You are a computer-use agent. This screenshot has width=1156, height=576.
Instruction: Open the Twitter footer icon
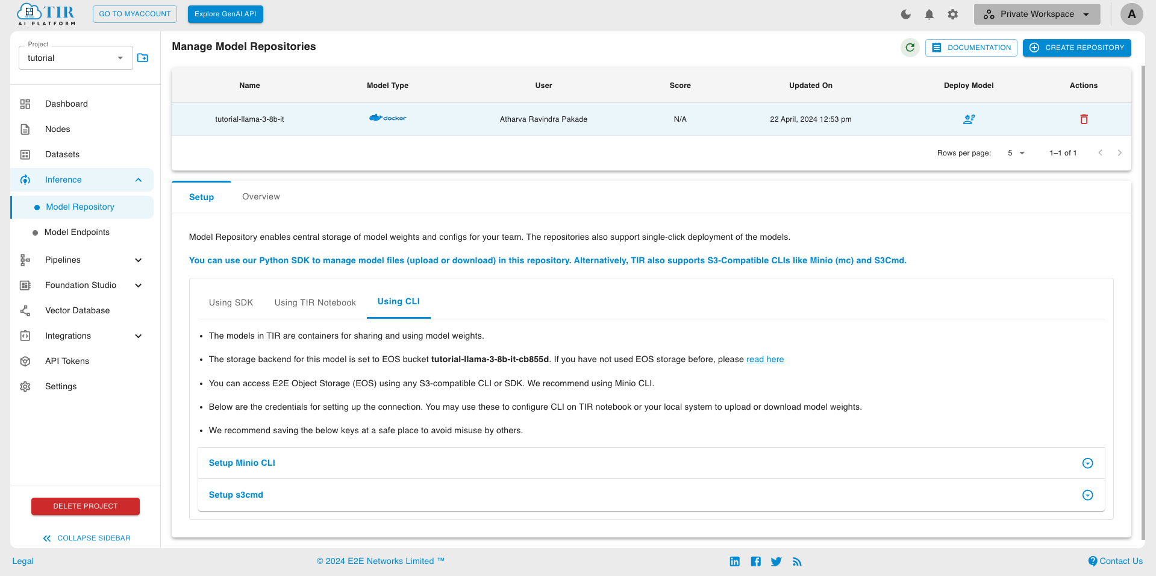tap(776, 562)
